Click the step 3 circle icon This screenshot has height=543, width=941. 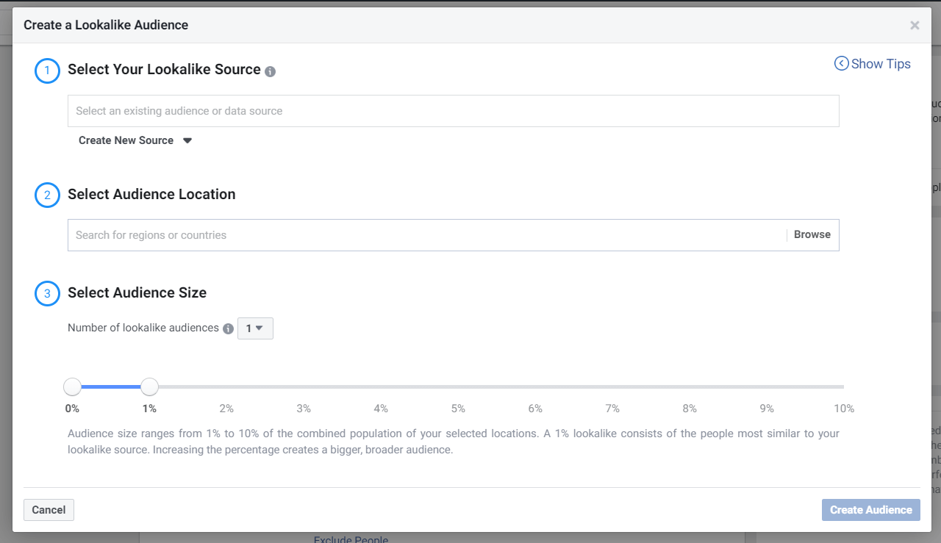tap(48, 294)
